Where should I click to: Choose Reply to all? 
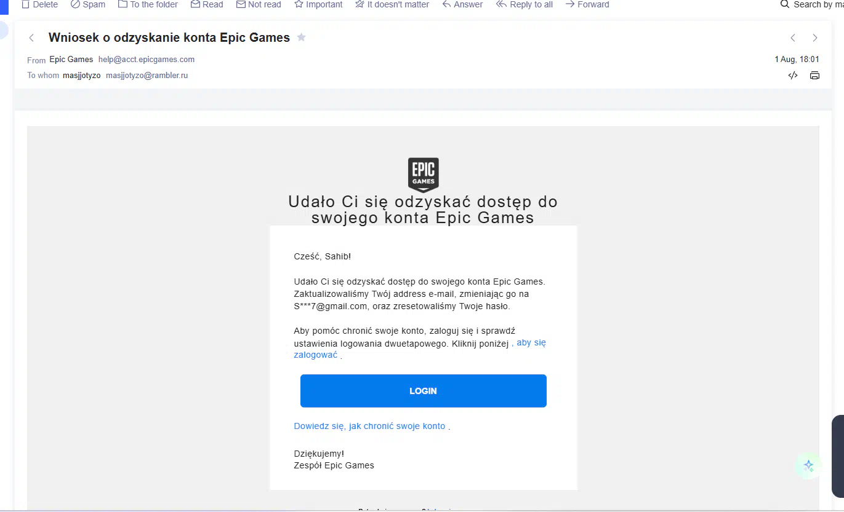coord(524,4)
